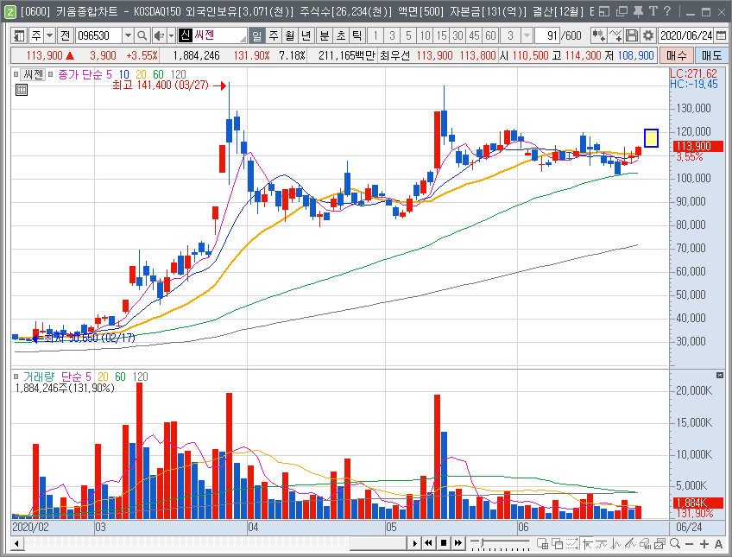The image size is (732, 557).
Task: Click the dotted chart range icon at bottom
Action: tap(571, 543)
